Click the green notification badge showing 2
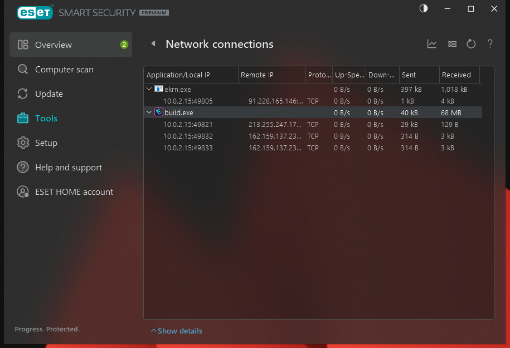The height and width of the screenshot is (348, 510). point(124,45)
